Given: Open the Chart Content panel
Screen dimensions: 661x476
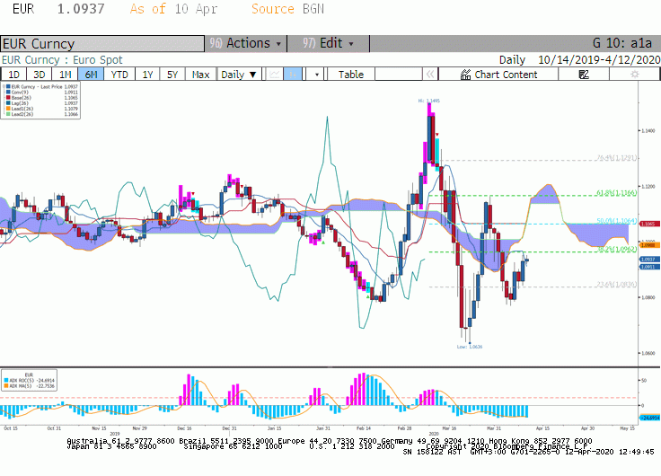Looking at the screenshot, I should point(498,75).
